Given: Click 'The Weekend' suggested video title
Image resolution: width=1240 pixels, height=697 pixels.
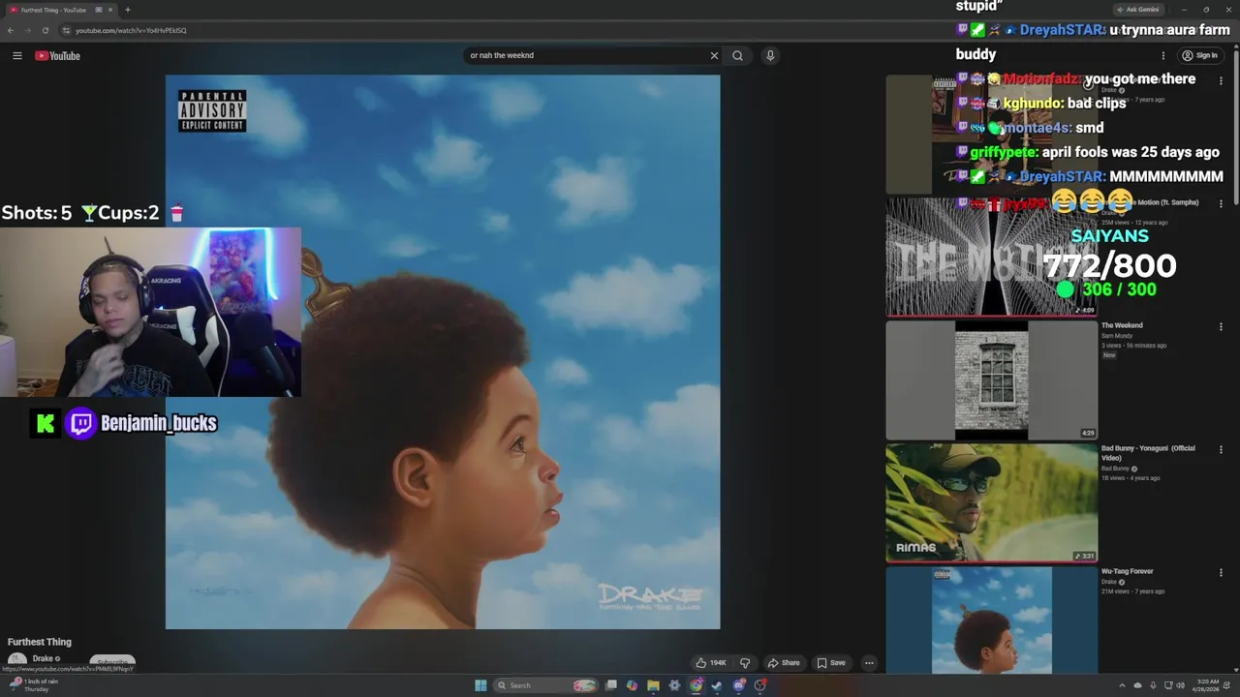Looking at the screenshot, I should [x=1122, y=325].
